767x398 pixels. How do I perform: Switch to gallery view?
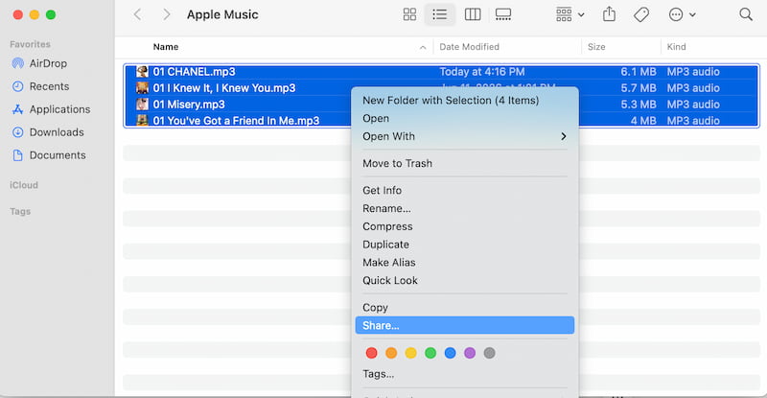(x=502, y=14)
